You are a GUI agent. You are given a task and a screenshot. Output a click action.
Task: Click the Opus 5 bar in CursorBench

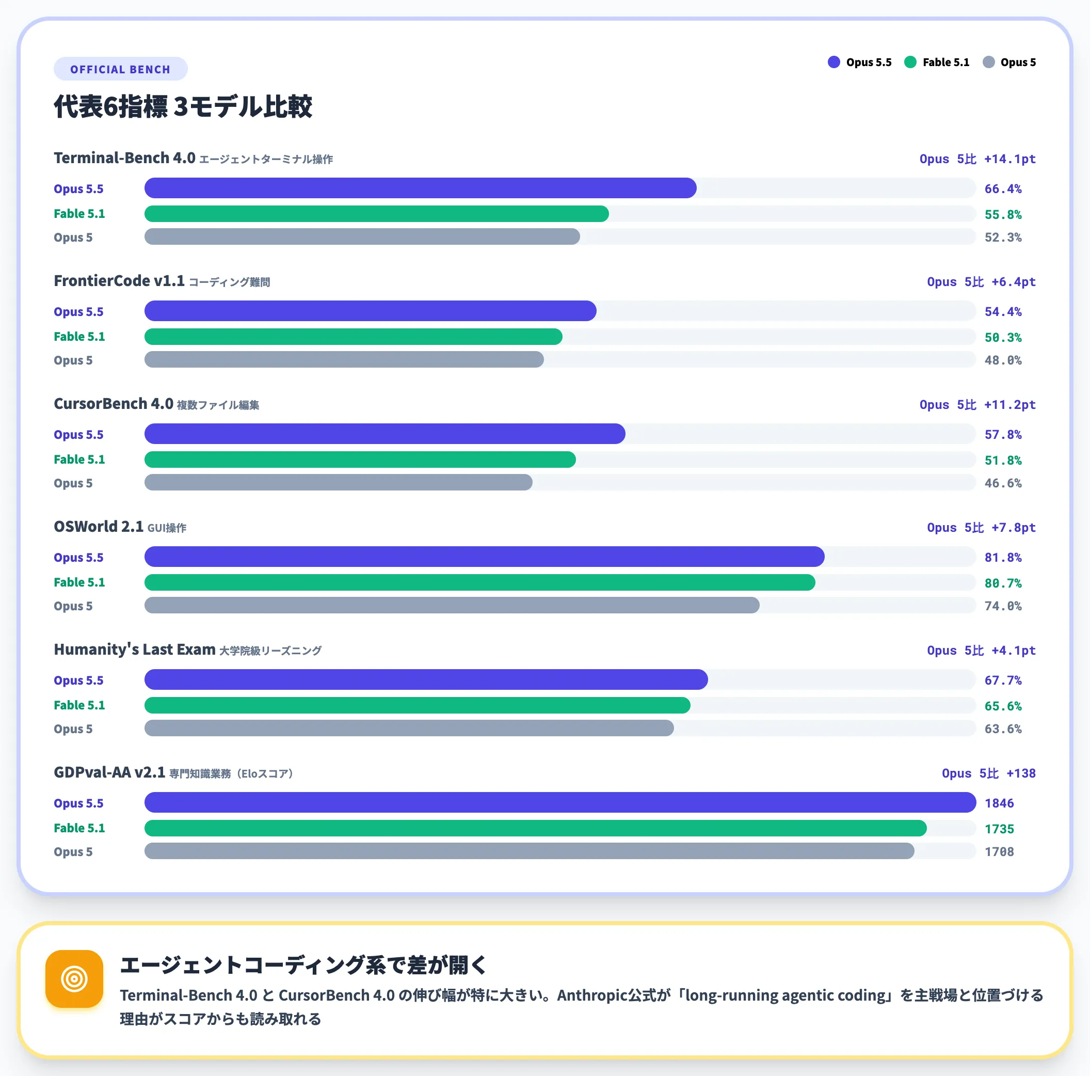coord(339,482)
